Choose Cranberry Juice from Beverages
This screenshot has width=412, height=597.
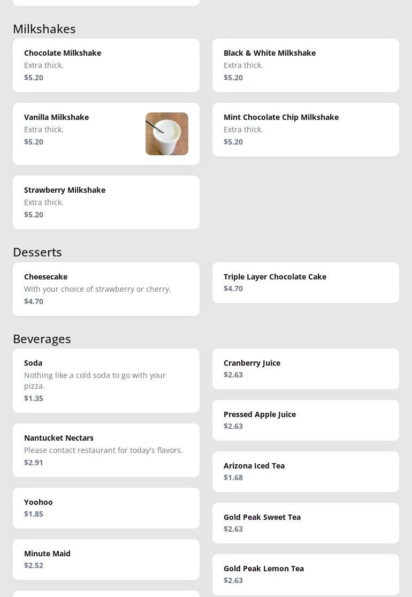coord(306,369)
